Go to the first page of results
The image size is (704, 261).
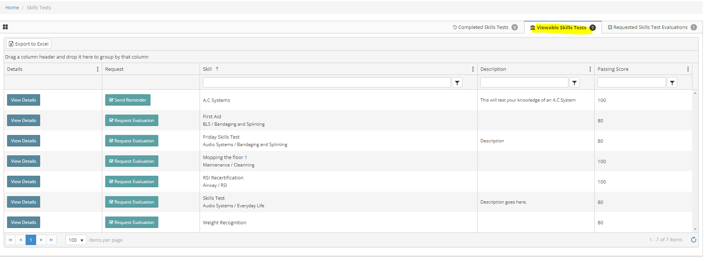point(10,240)
